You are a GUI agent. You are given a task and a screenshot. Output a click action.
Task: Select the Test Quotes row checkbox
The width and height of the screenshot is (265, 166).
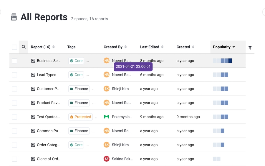[x=14, y=117]
